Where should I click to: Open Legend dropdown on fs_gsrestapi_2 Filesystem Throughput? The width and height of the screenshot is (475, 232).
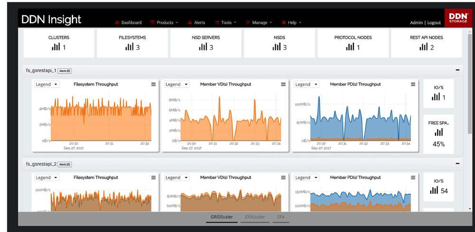coord(47,178)
